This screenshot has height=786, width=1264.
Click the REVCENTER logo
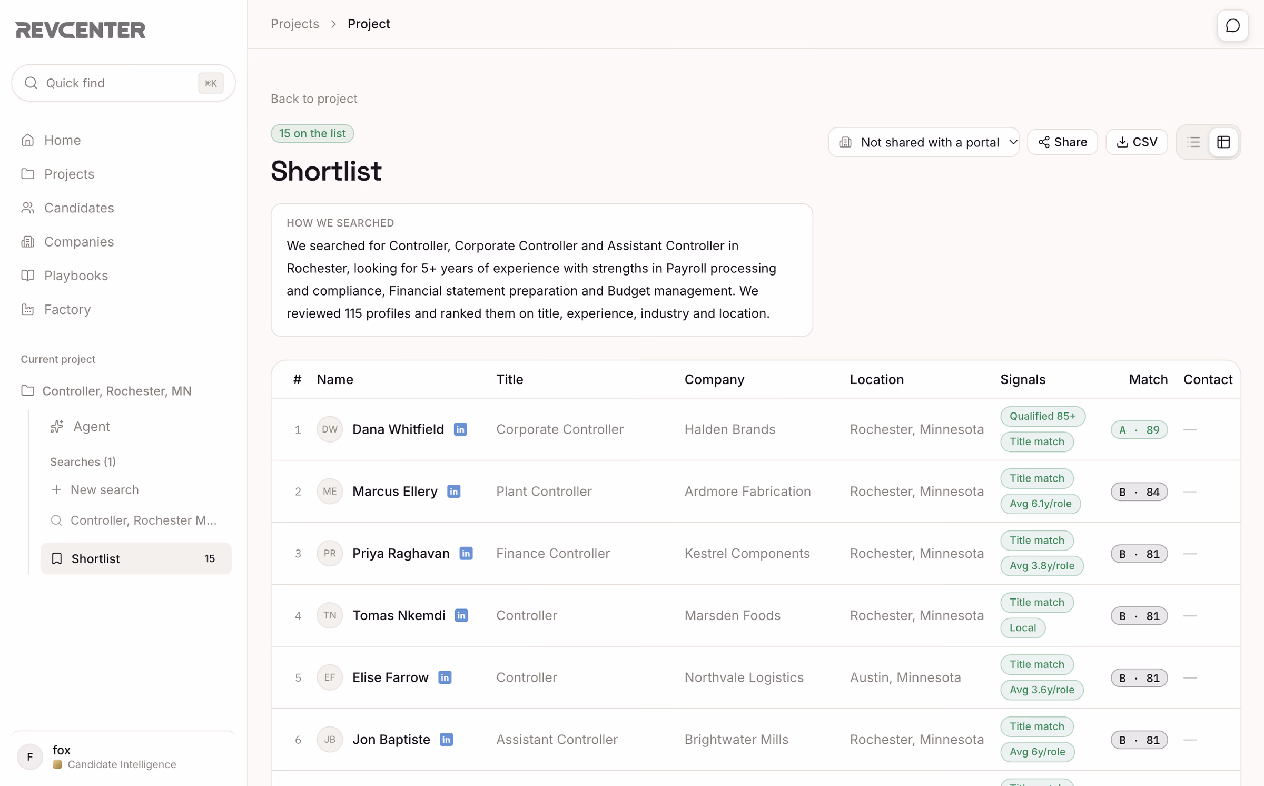81,30
